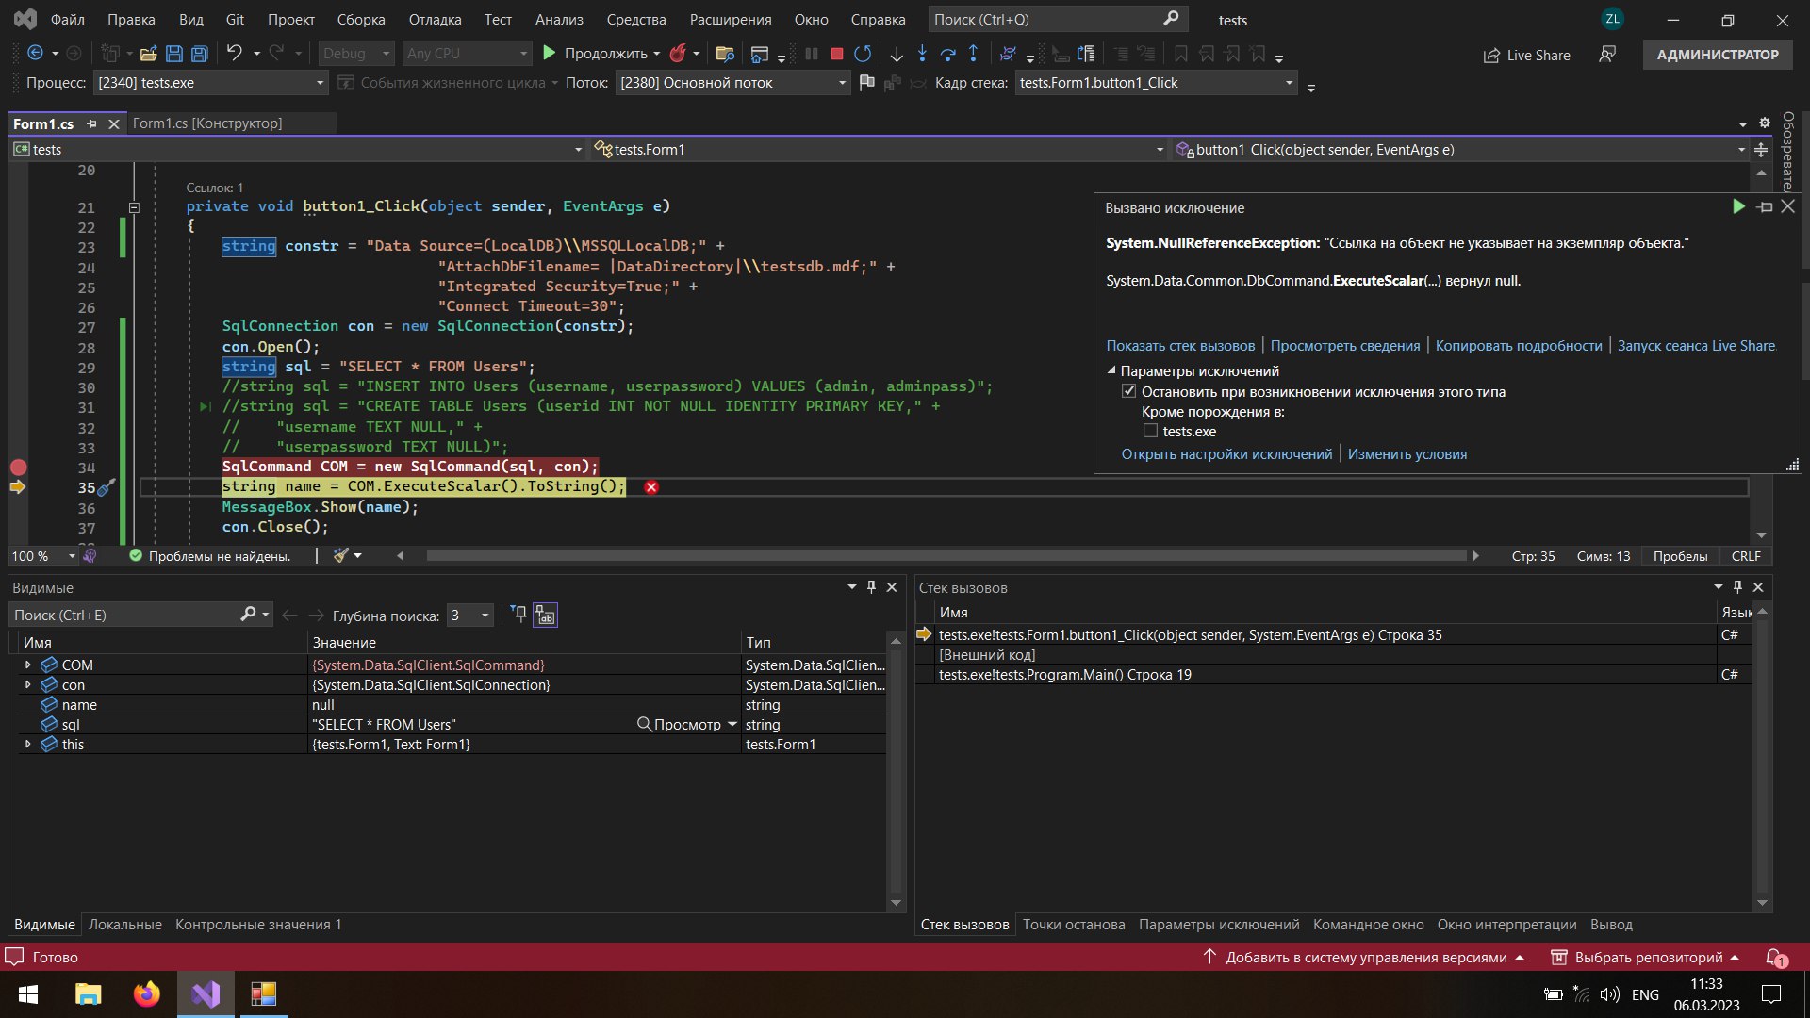Image resolution: width=1810 pixels, height=1018 pixels.
Task: Click the Показать стек вызовов link
Action: [x=1180, y=346]
